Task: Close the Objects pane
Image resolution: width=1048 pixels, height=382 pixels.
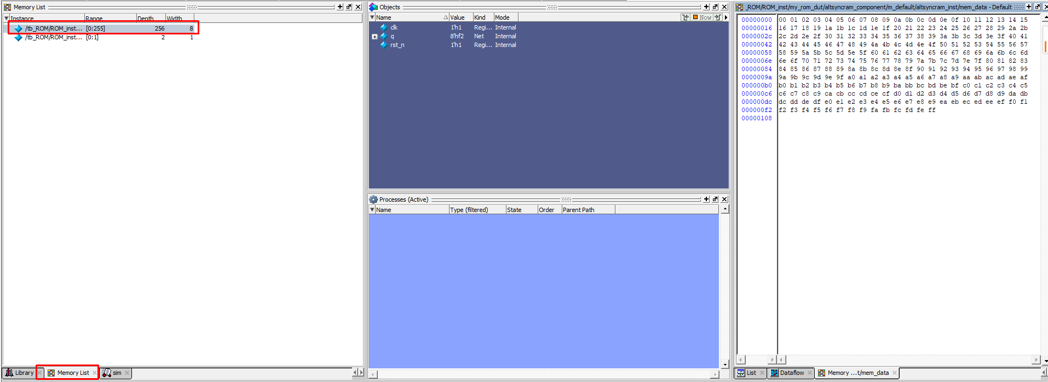Action: pos(724,7)
